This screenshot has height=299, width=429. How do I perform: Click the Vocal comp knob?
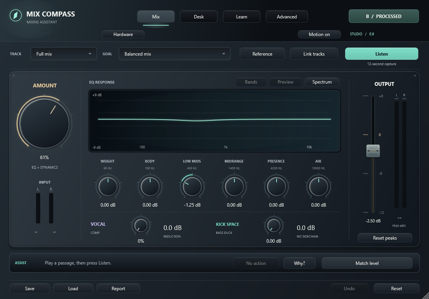141,226
